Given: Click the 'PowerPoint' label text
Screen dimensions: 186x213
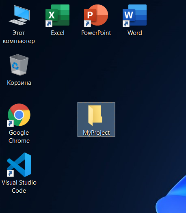Looking at the screenshot, I should pyautogui.click(x=96, y=33).
